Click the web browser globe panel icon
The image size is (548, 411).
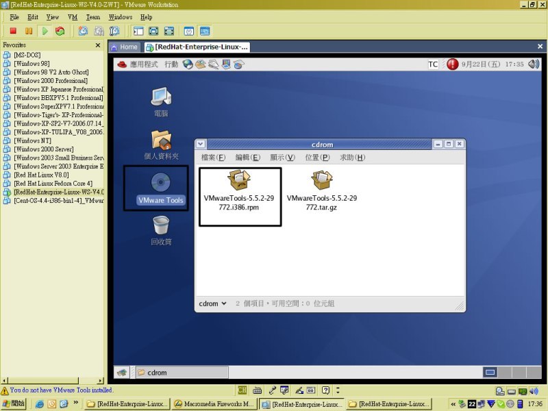click(188, 64)
